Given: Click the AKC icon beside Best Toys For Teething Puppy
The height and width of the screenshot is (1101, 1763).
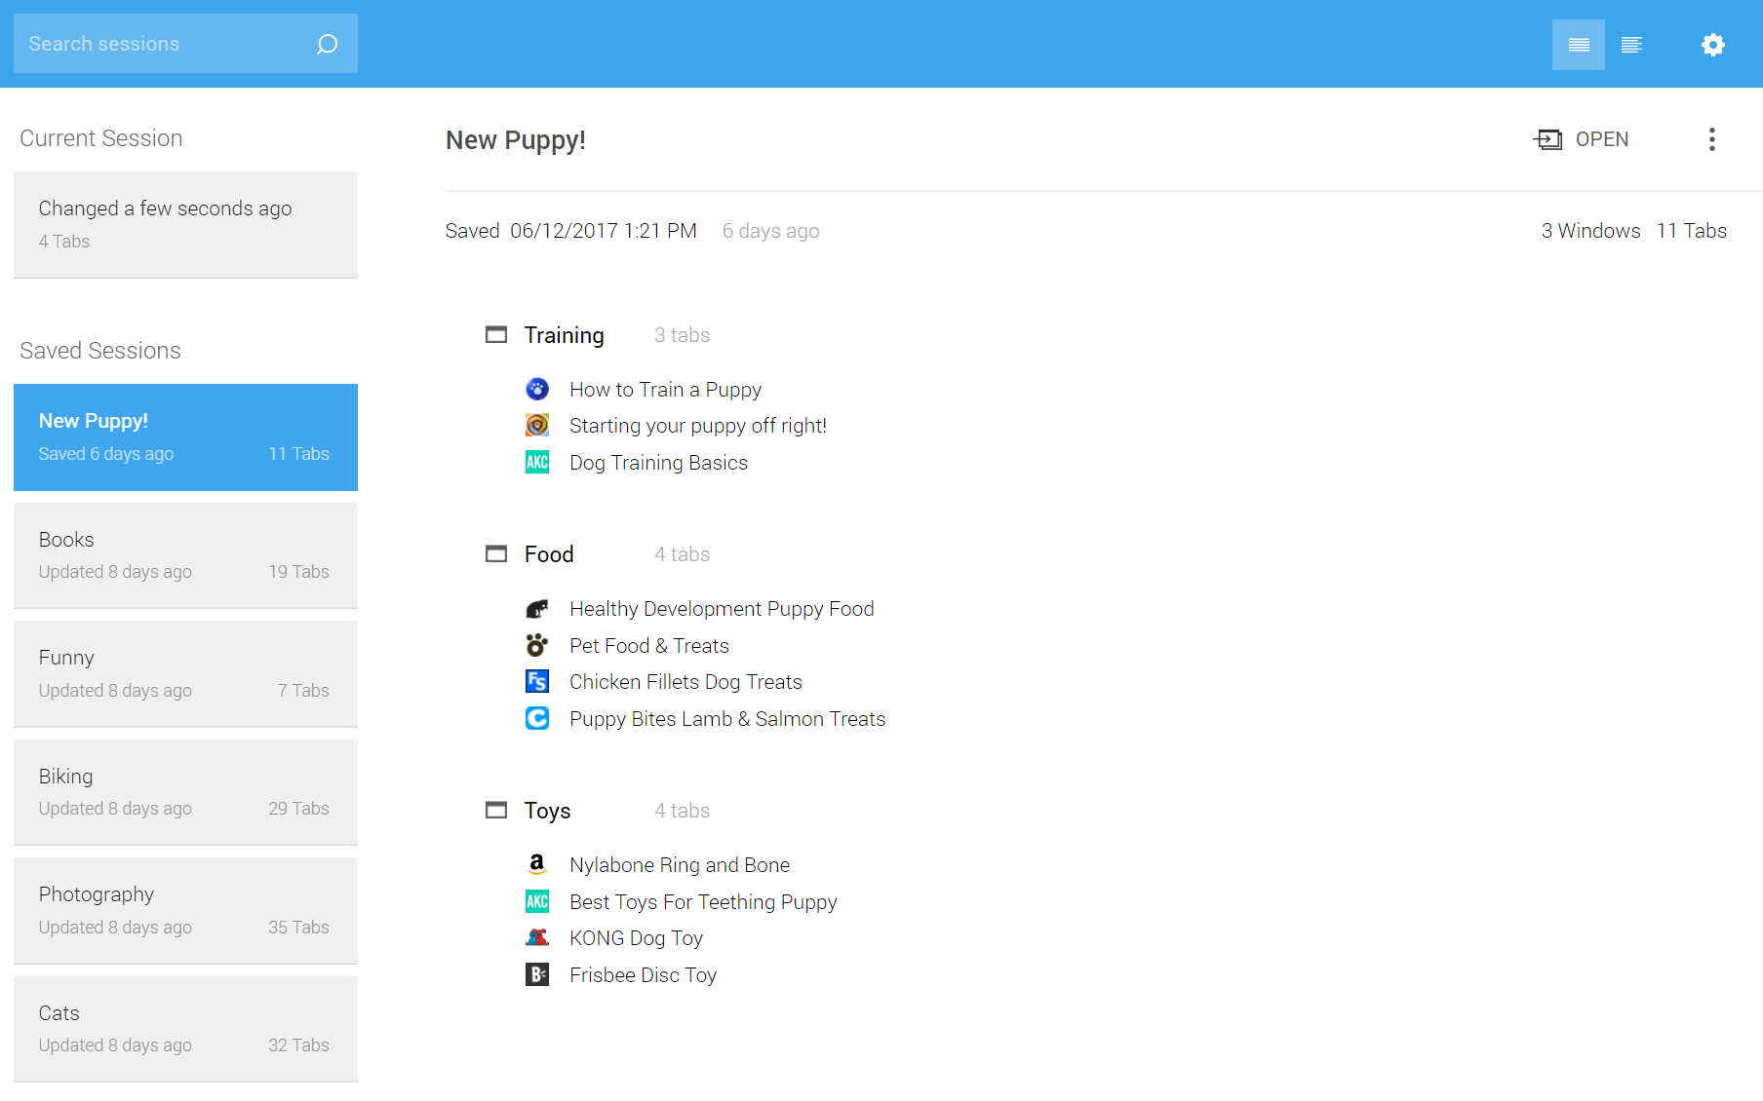Looking at the screenshot, I should pyautogui.click(x=537, y=902).
